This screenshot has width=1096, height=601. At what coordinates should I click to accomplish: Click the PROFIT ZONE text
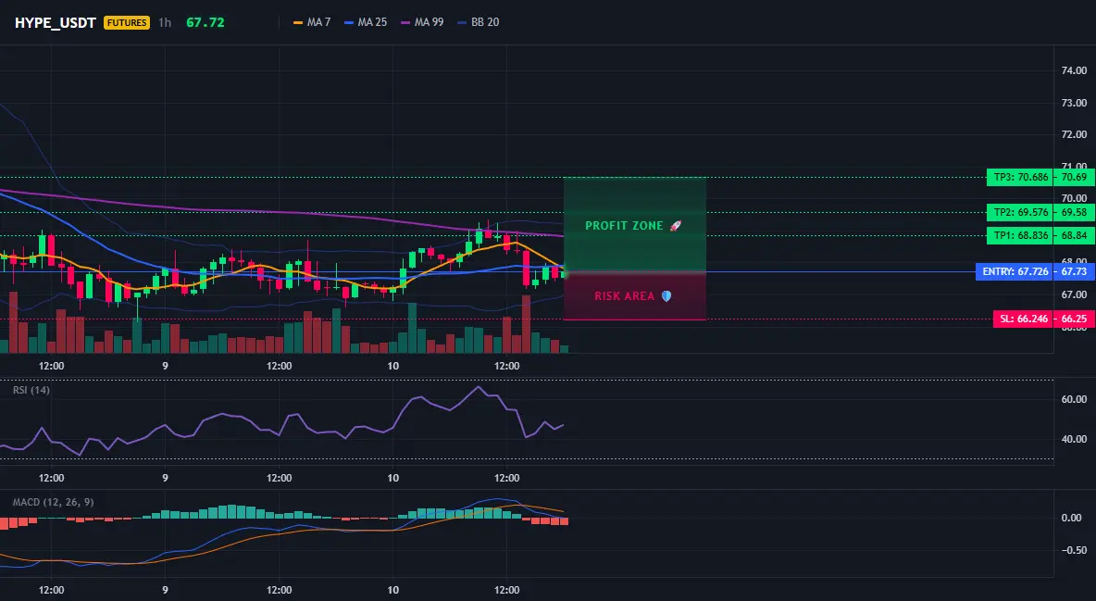(x=624, y=226)
